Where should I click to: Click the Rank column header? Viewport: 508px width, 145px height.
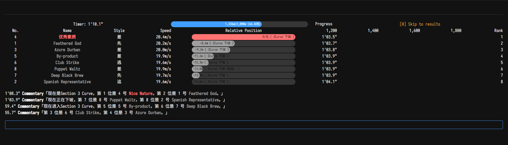pyautogui.click(x=498, y=31)
